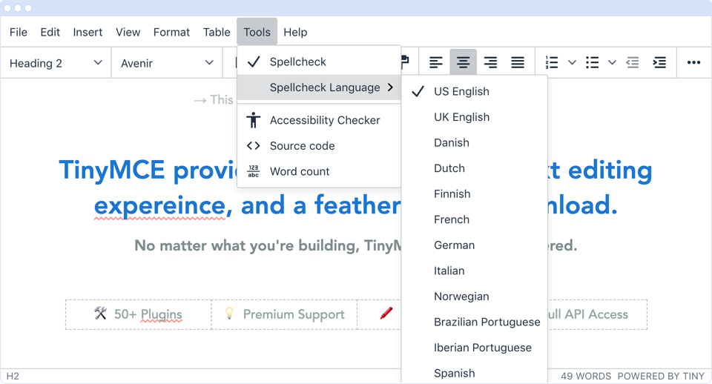
Task: Click the Accessibility Checker person icon
Action: (254, 120)
